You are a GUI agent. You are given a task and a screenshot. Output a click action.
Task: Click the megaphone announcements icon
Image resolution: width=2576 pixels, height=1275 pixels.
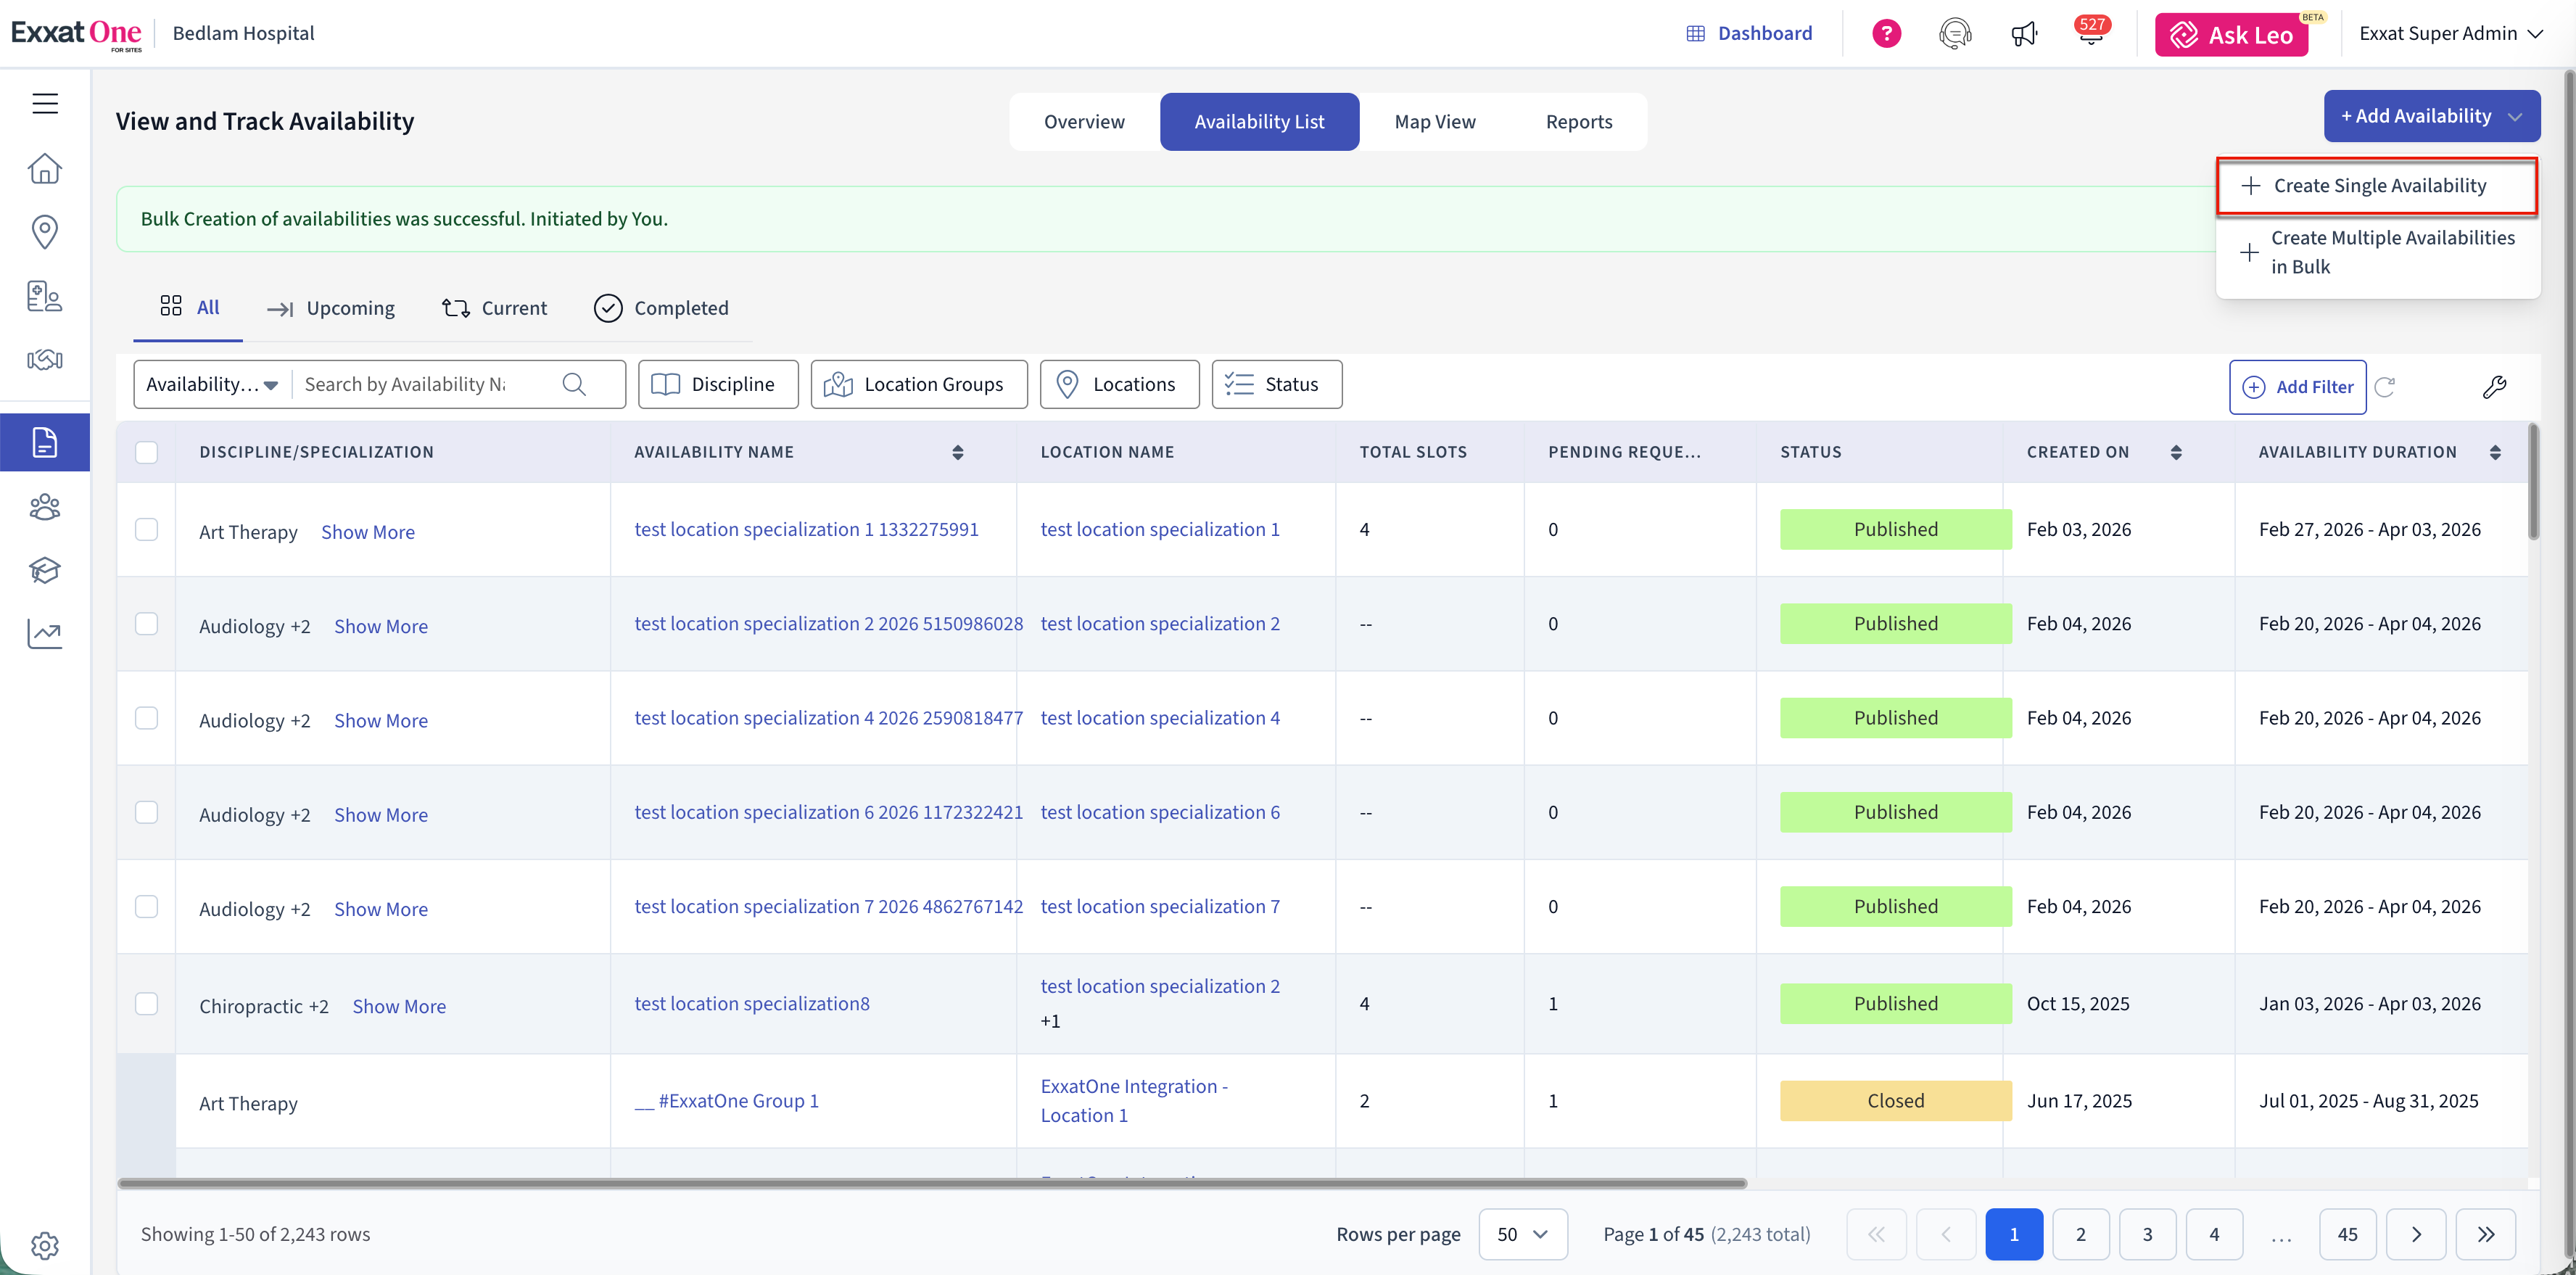click(x=2023, y=34)
